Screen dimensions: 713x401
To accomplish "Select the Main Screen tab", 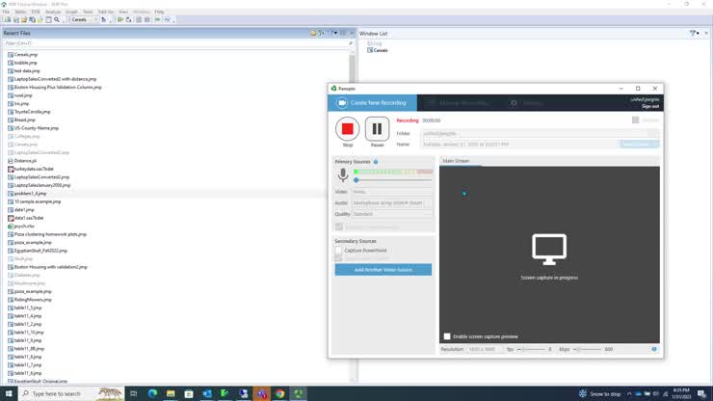I will click(x=456, y=161).
